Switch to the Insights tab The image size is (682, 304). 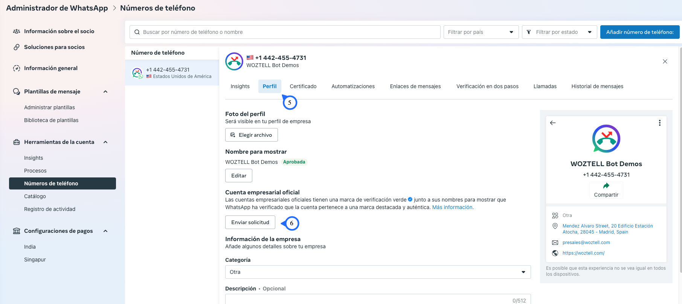pyautogui.click(x=240, y=86)
